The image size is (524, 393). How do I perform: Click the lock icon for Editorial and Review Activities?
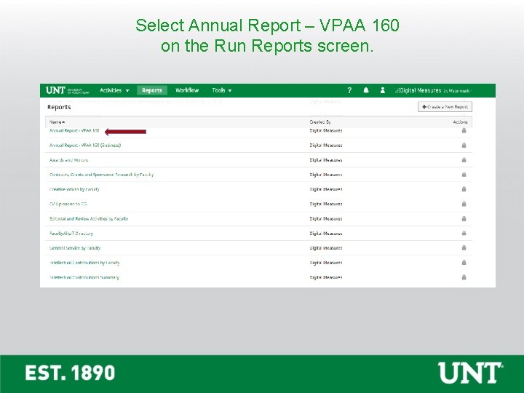click(x=464, y=218)
